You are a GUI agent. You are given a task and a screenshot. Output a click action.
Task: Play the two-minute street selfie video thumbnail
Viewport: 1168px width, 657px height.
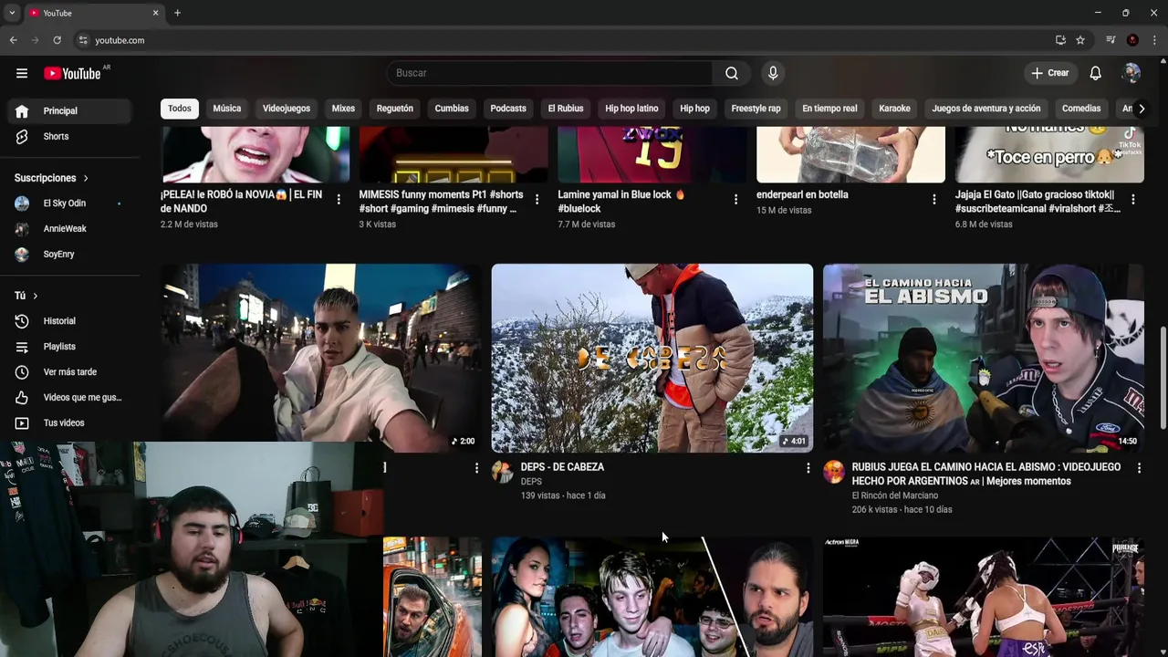point(321,358)
